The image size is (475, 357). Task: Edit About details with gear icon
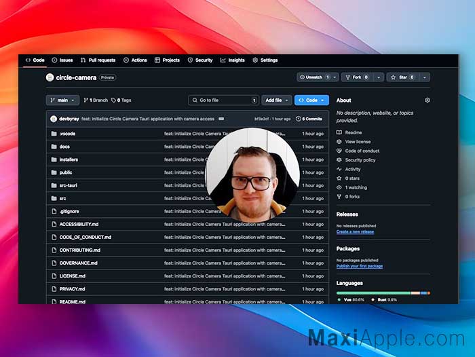point(427,100)
